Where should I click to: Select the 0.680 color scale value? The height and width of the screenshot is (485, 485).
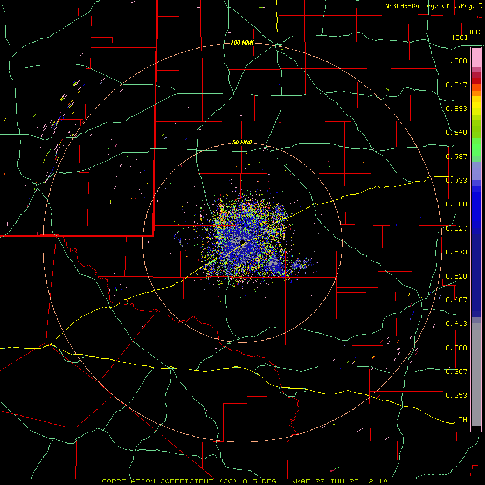(x=456, y=204)
